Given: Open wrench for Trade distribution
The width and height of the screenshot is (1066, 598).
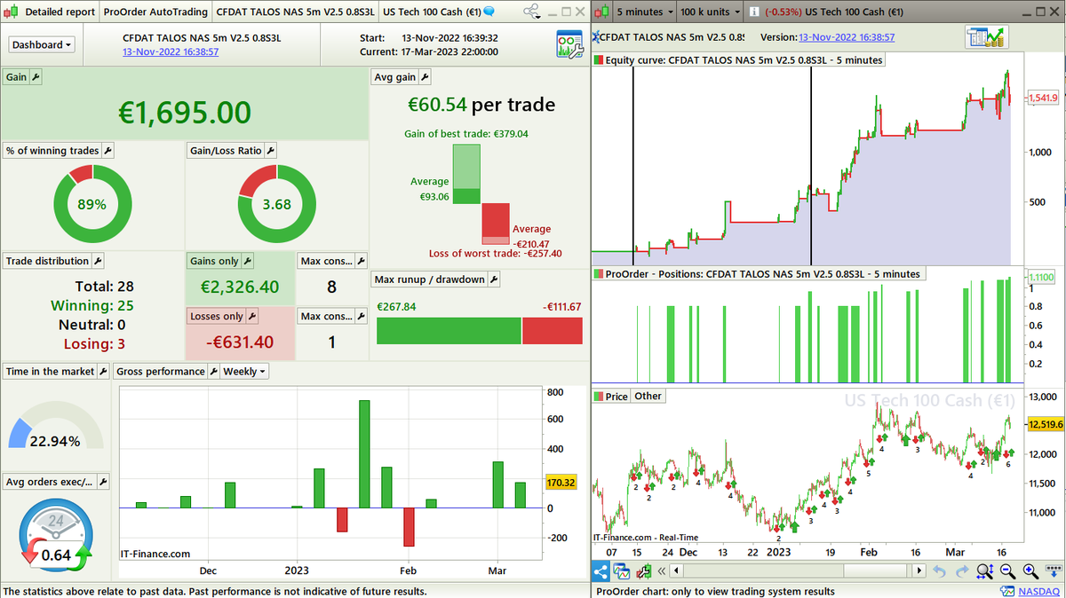Looking at the screenshot, I should pos(99,261).
